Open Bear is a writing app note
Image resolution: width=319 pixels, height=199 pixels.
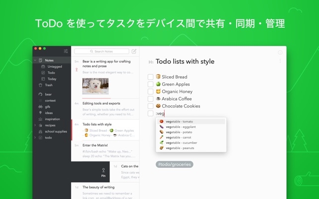point(105,77)
